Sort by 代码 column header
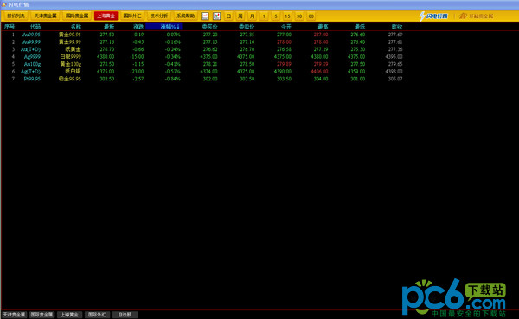Screen dimensions: 519x319 click(35, 27)
